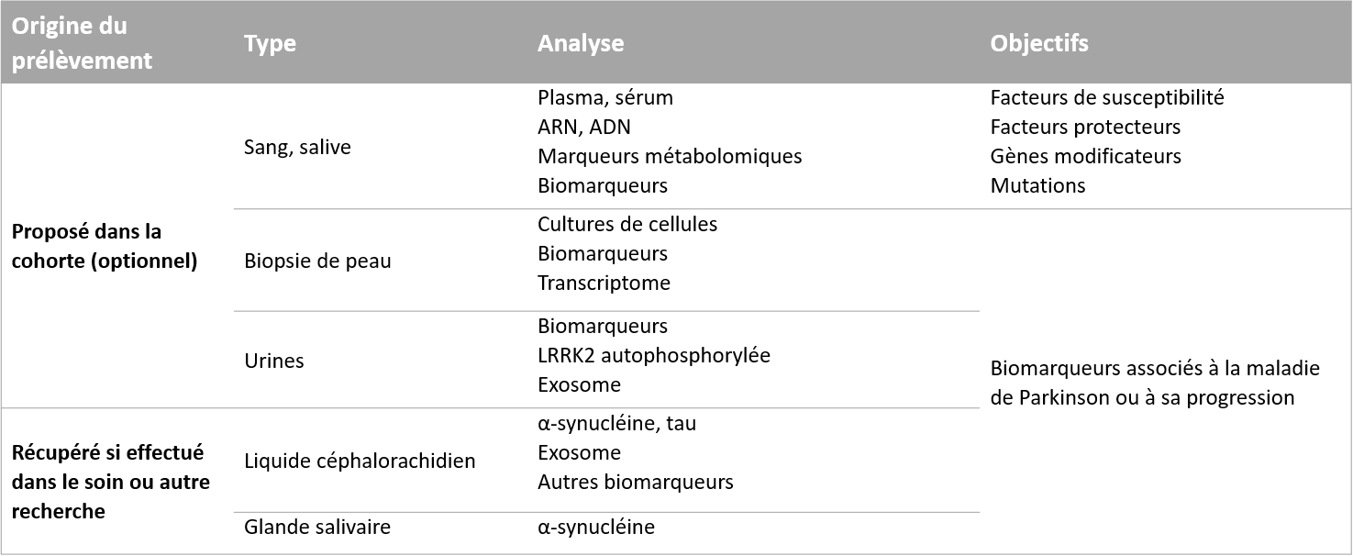
Task: Click the "Autres biomarqueurs" entry
Action: click(x=636, y=482)
